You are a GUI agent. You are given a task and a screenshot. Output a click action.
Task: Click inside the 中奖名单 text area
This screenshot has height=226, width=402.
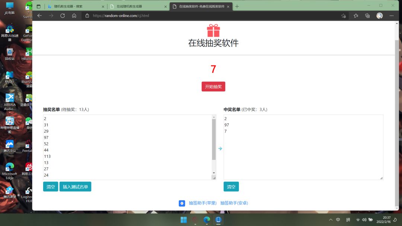coord(303,147)
